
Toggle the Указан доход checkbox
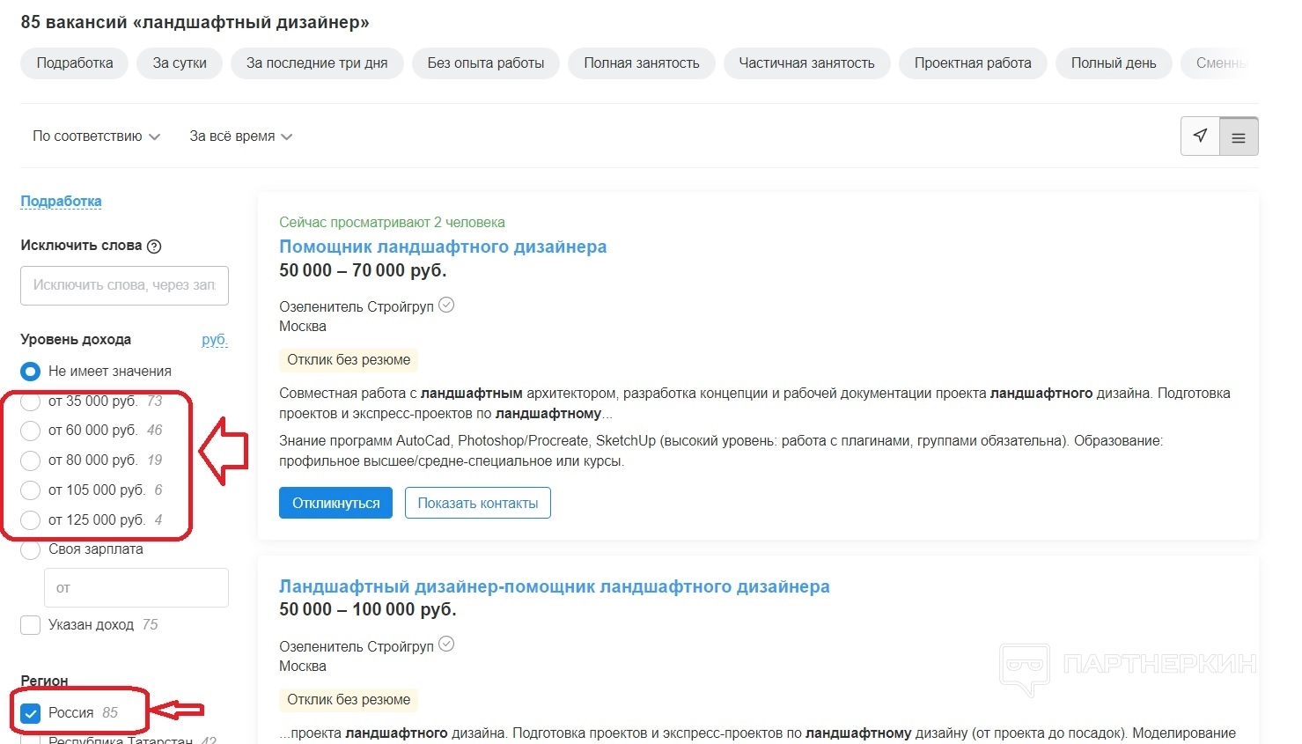[31, 625]
